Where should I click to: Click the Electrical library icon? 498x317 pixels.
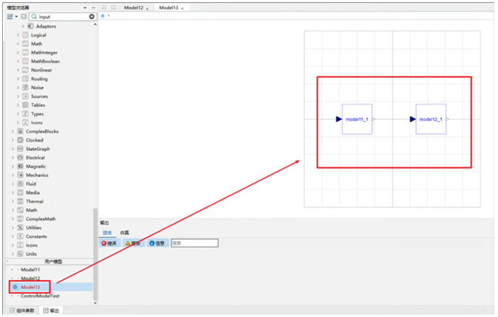[20, 157]
